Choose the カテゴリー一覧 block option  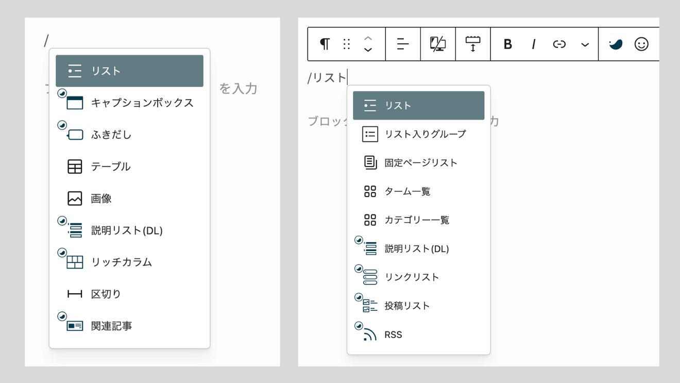pyautogui.click(x=419, y=220)
